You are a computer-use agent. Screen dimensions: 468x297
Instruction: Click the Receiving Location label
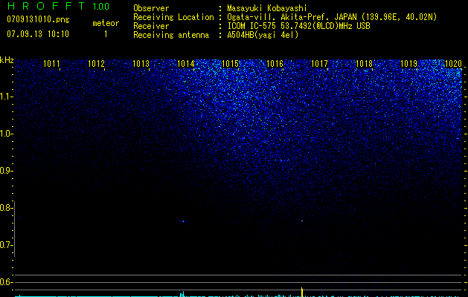pyautogui.click(x=173, y=17)
